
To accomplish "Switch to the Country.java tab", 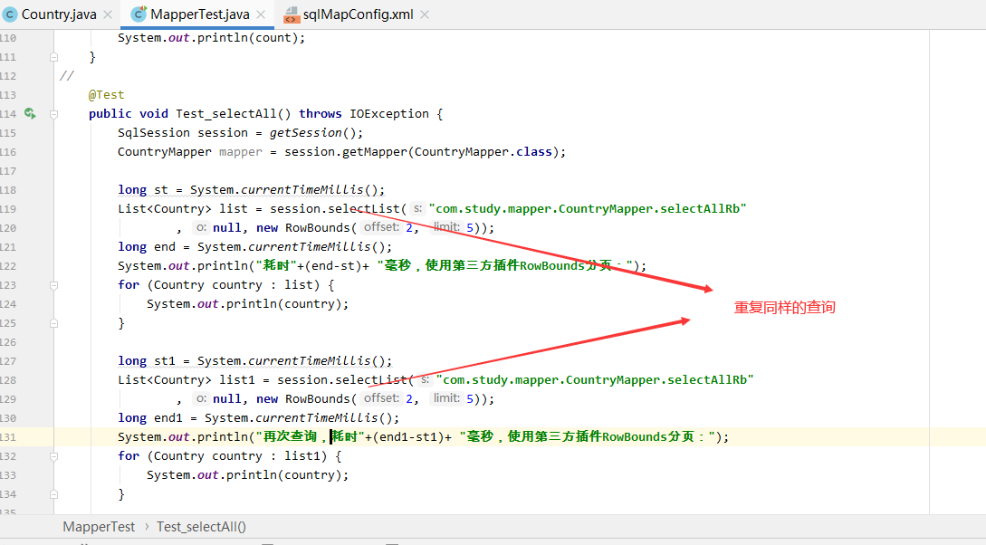I will pos(59,14).
